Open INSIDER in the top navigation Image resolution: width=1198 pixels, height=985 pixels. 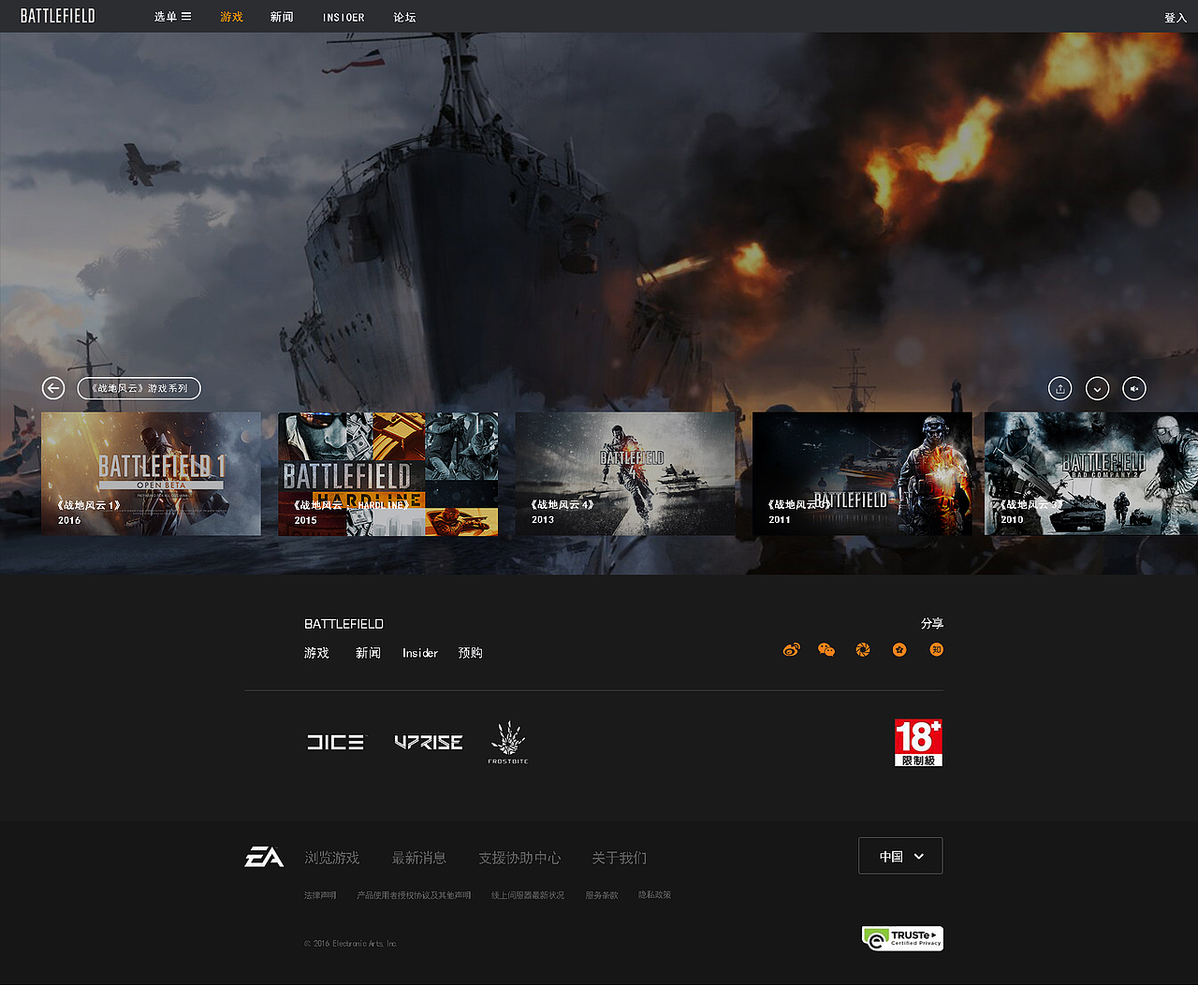343,18
